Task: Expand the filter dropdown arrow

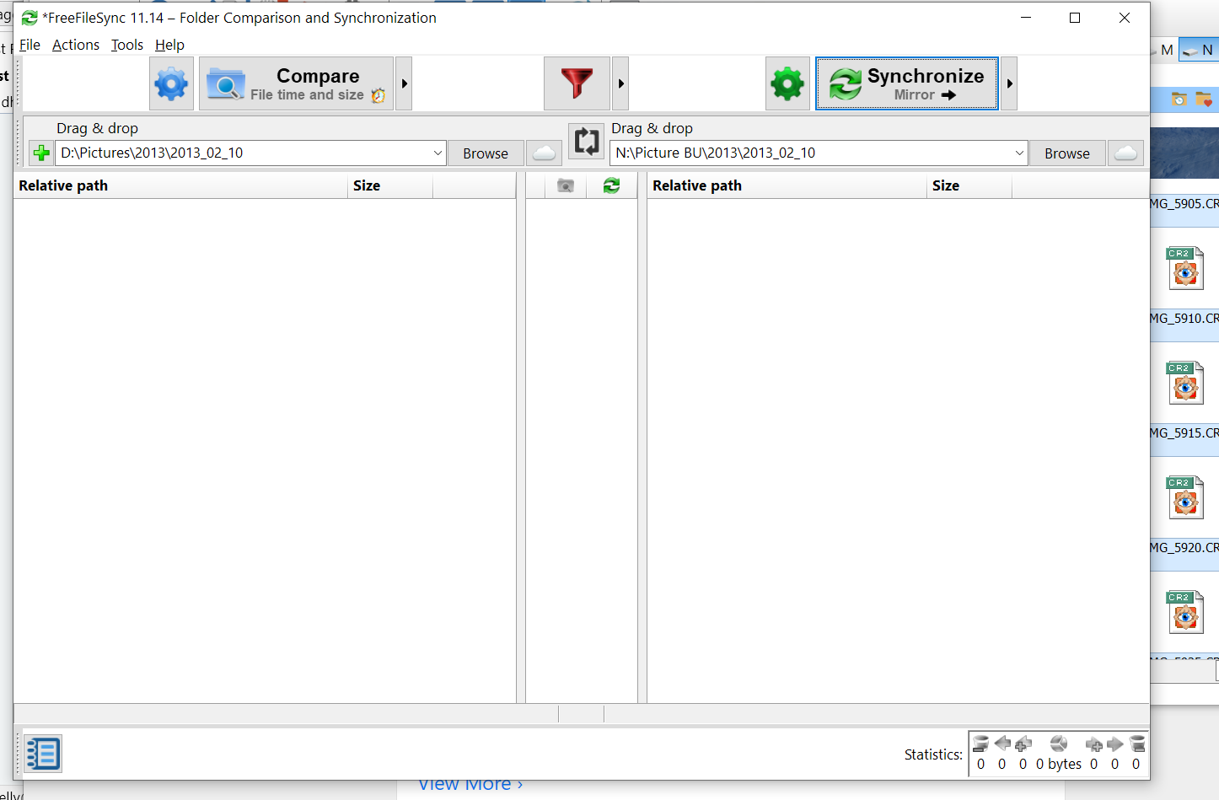Action: [x=620, y=83]
